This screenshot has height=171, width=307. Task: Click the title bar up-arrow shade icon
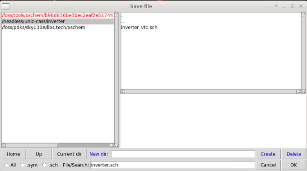click(276, 6)
